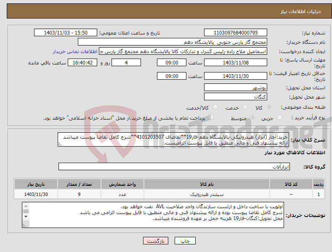Click the need date cell 1403/11/30
Viewport: 332px width, 252px height.
pyautogui.click(x=36, y=194)
